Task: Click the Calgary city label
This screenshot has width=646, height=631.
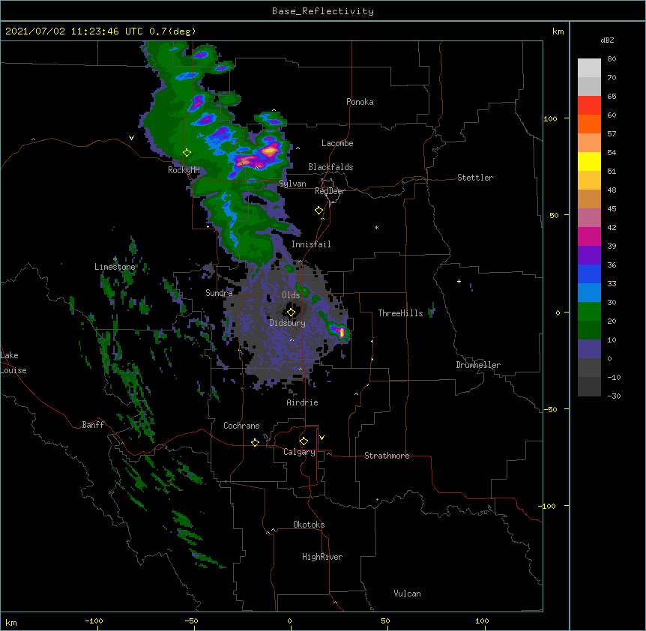Action: click(x=299, y=452)
